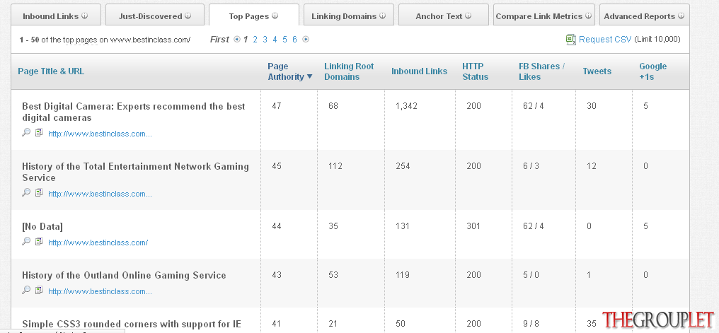Open URL under Outland Online Gaming Service

(x=100, y=291)
